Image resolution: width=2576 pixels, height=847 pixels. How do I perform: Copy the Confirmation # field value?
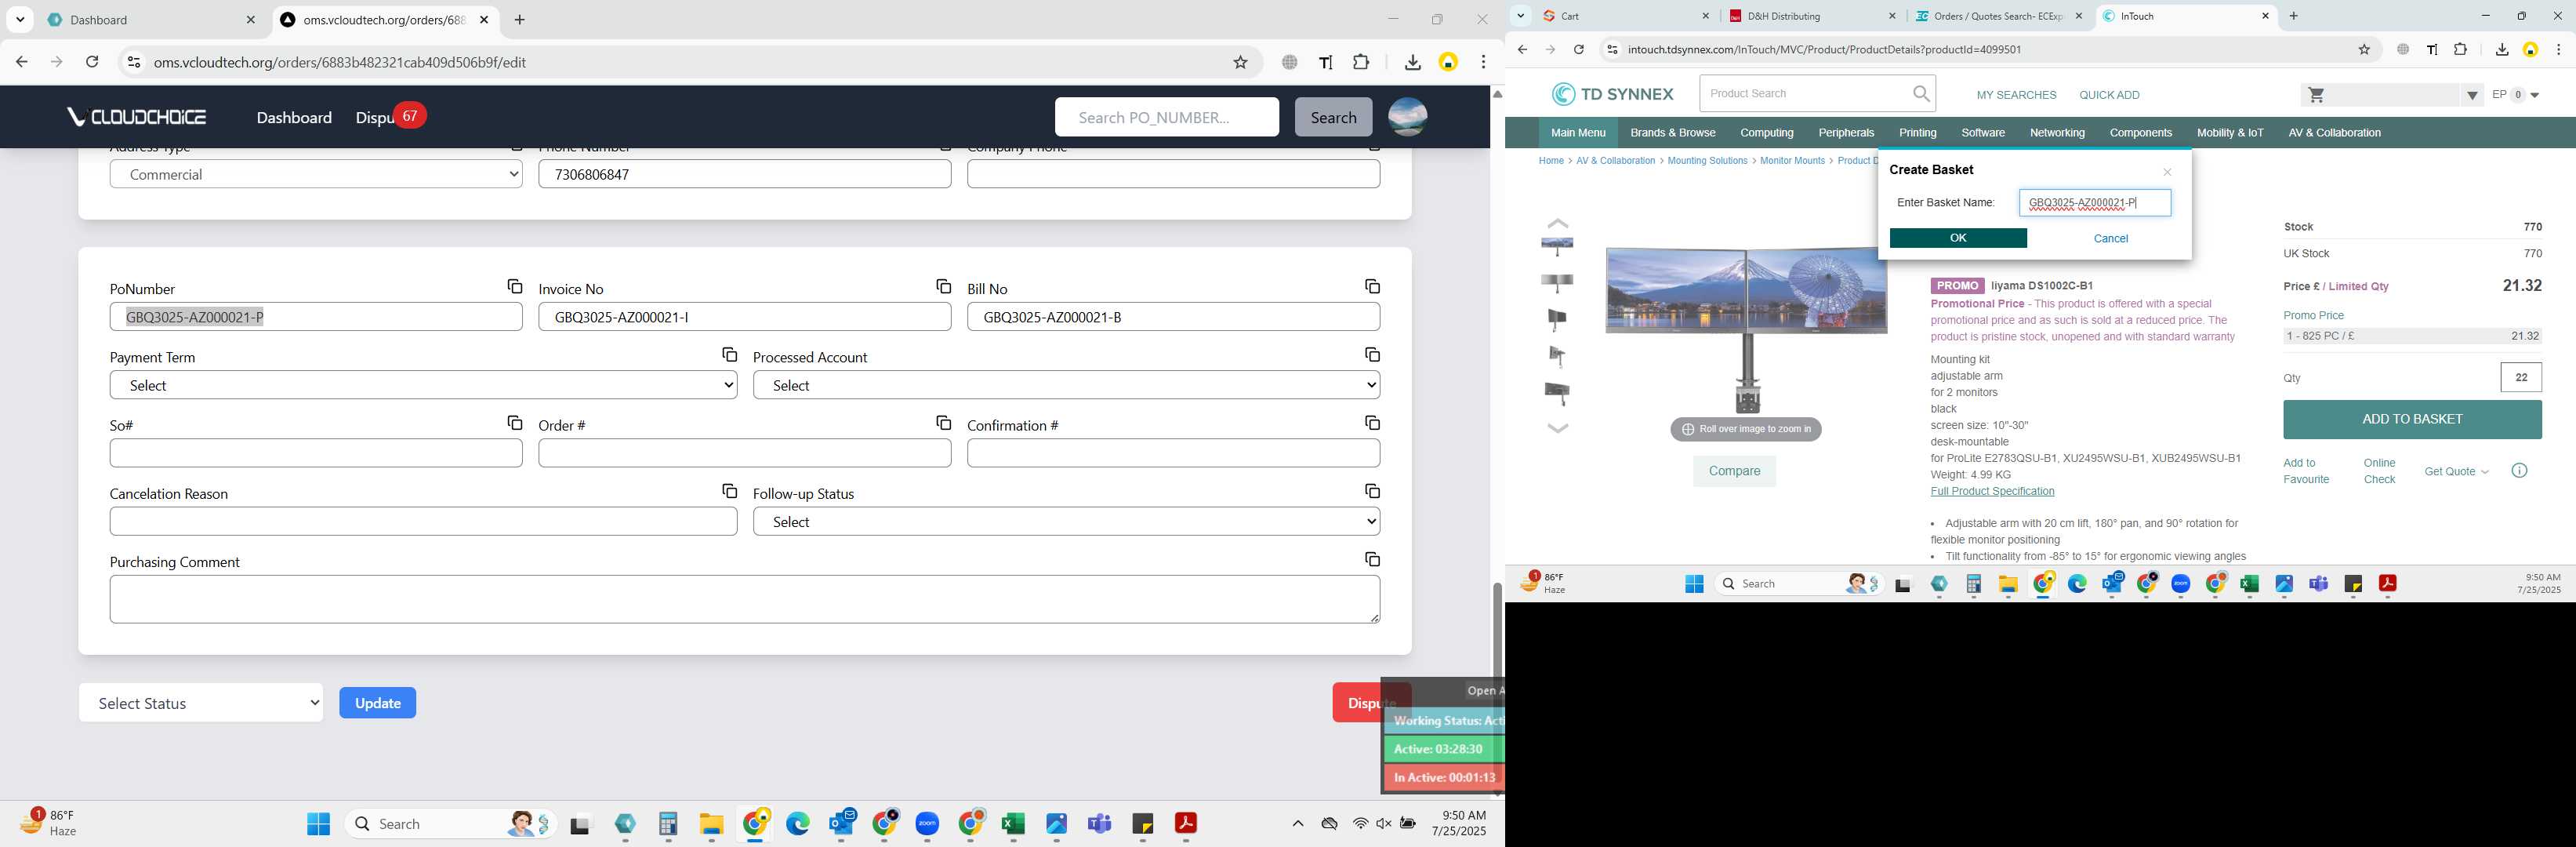[1372, 423]
